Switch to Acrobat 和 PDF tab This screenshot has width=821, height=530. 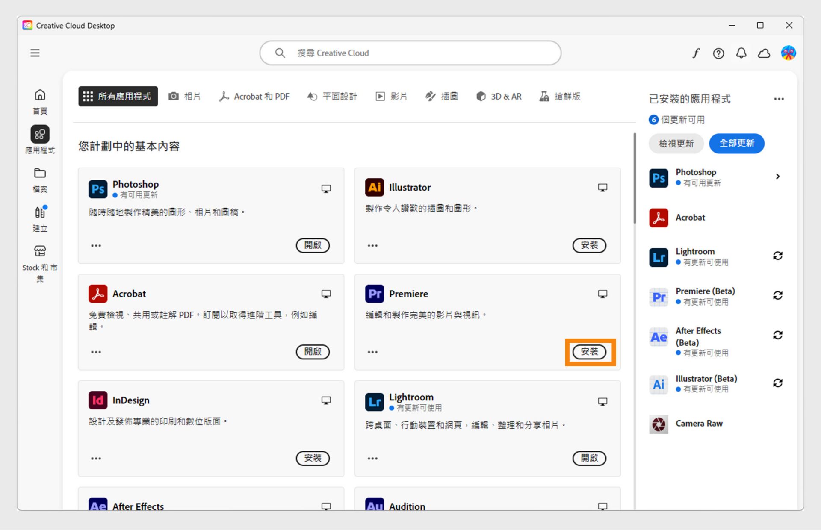(254, 97)
